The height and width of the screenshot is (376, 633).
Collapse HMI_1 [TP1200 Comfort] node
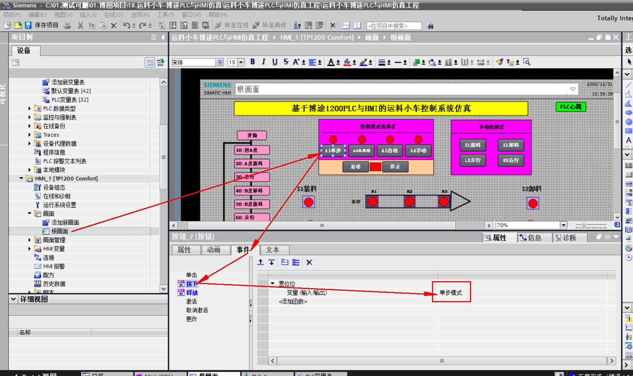click(x=21, y=179)
